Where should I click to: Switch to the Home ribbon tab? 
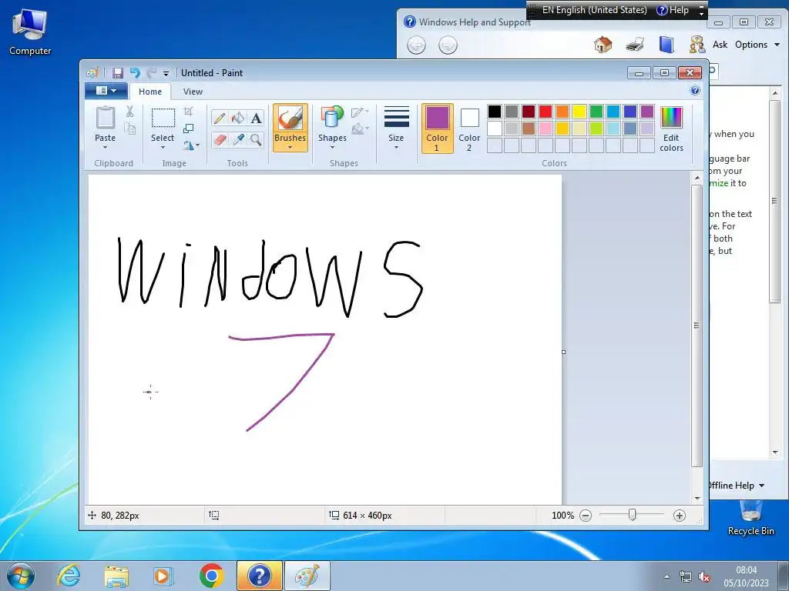(150, 92)
